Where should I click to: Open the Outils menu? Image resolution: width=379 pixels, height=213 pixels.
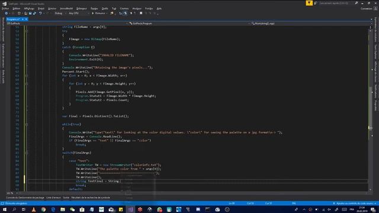coord(105,8)
